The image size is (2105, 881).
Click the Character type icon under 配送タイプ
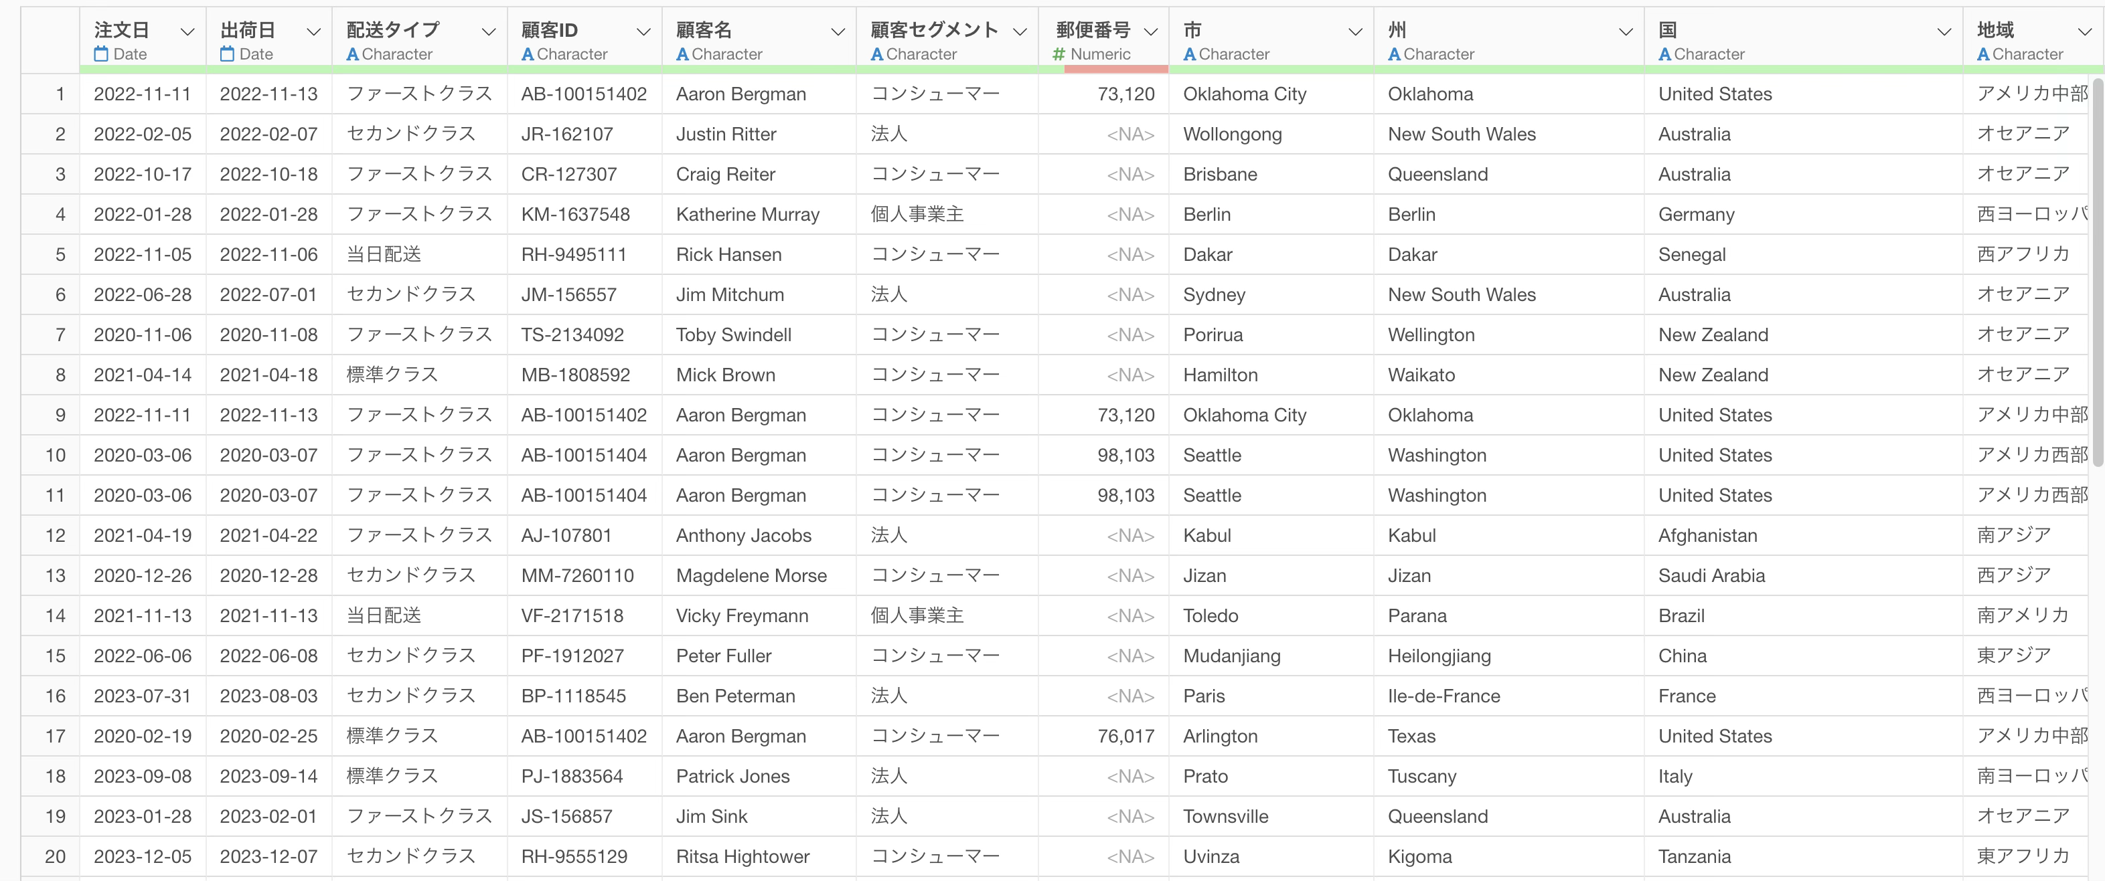(352, 54)
